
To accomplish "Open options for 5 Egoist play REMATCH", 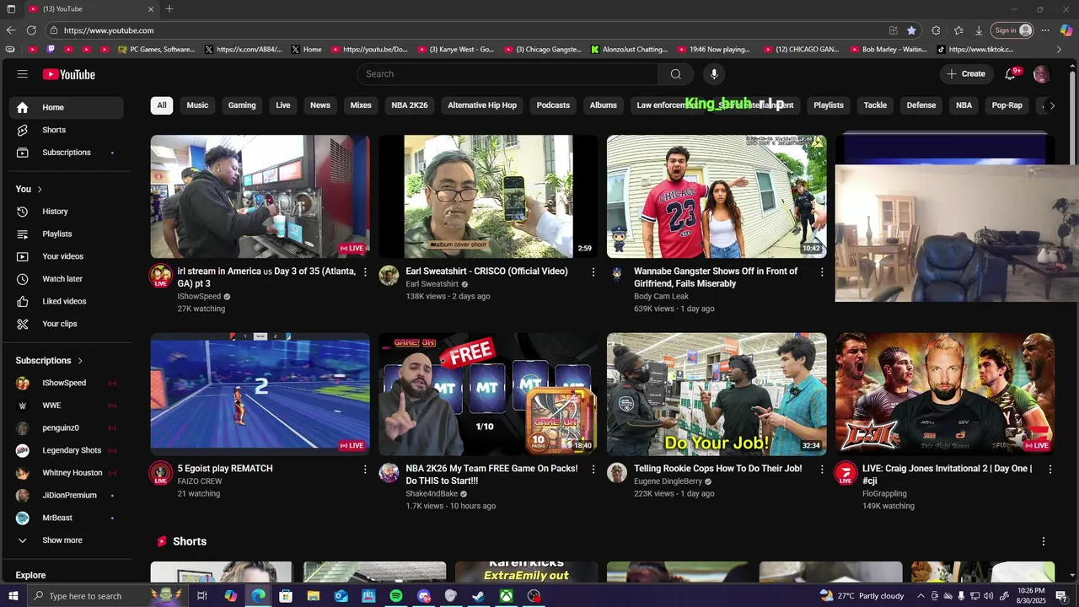I will [365, 470].
